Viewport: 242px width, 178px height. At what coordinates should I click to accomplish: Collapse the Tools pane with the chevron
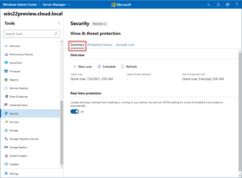point(59,23)
